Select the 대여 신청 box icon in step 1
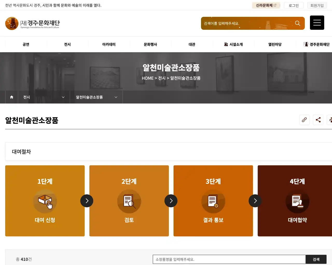The height and width of the screenshot is (265, 332). [45, 201]
